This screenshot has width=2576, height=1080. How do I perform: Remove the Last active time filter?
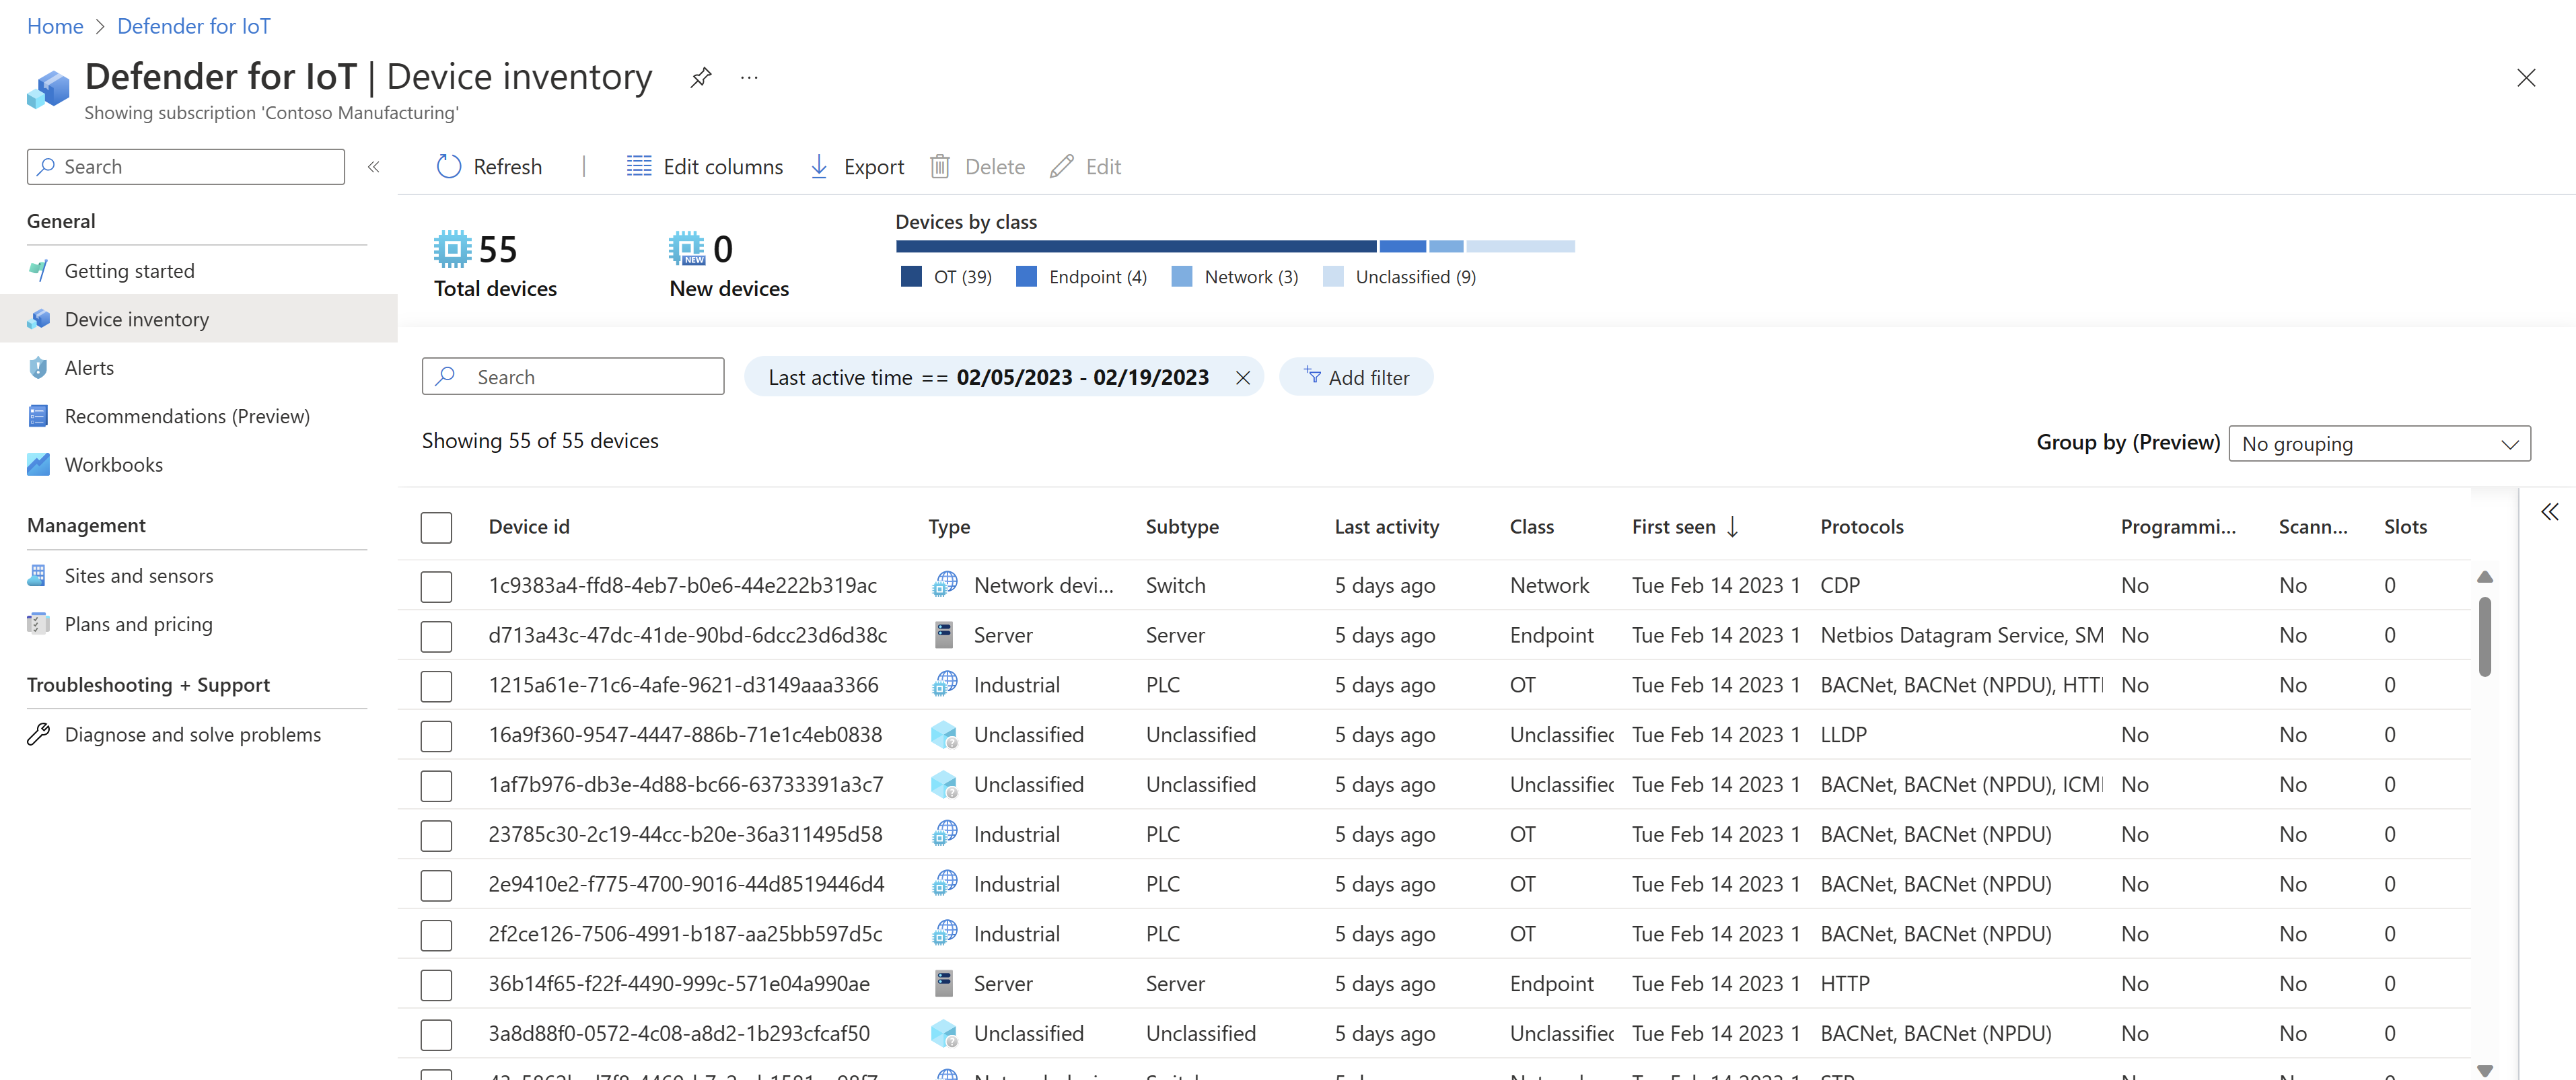[x=1242, y=377]
